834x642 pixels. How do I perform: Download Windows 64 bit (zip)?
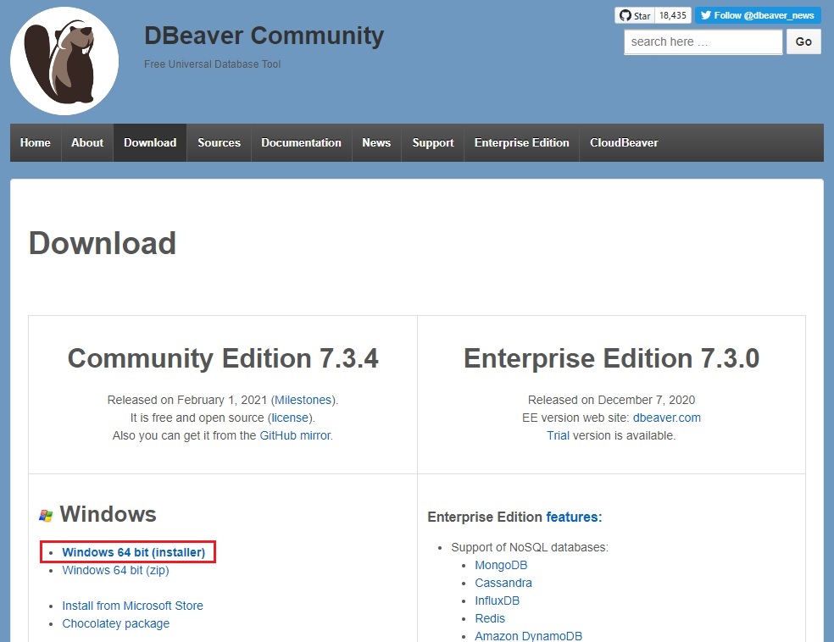115,570
